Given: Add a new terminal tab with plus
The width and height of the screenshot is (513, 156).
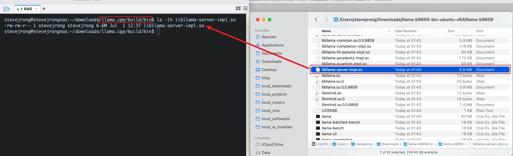Looking at the screenshot, I should coord(44,9).
